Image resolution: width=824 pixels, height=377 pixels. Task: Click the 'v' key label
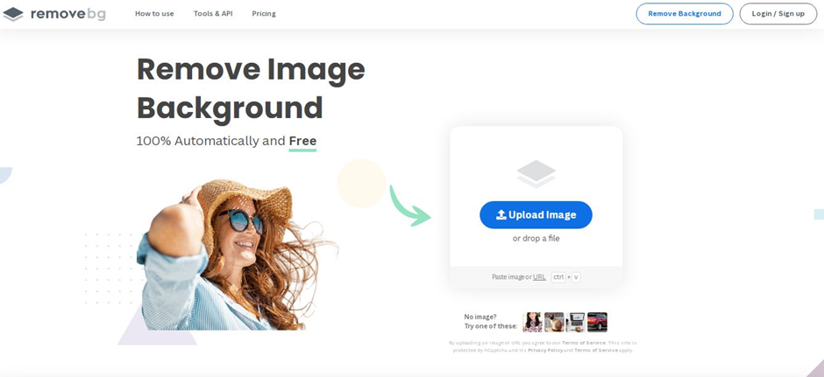pyautogui.click(x=576, y=277)
